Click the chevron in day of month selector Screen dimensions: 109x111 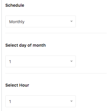71,61
